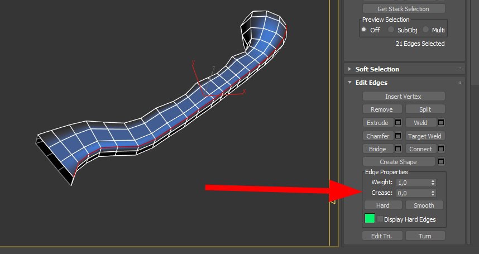
Task: Click the Turn button
Action: 425,236
